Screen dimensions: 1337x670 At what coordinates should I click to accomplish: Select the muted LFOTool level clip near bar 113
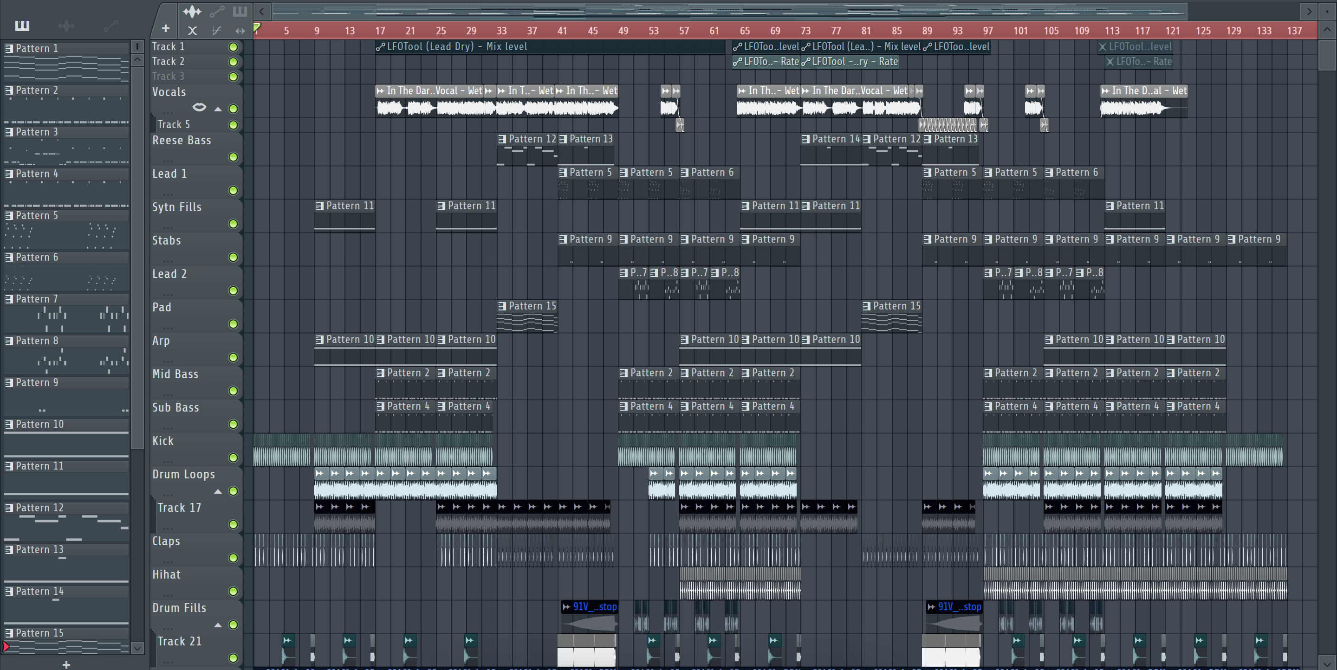click(1135, 47)
